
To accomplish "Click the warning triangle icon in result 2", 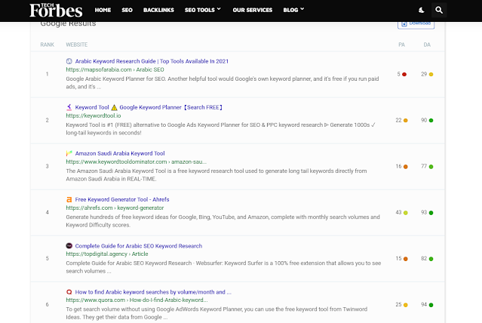I will click(114, 107).
